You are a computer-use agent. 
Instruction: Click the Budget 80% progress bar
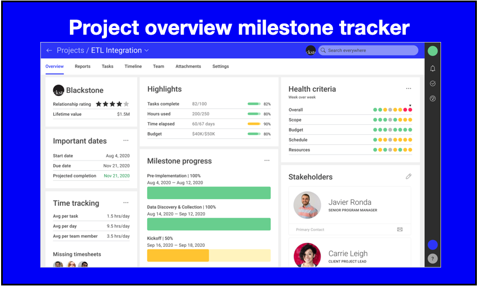point(254,134)
